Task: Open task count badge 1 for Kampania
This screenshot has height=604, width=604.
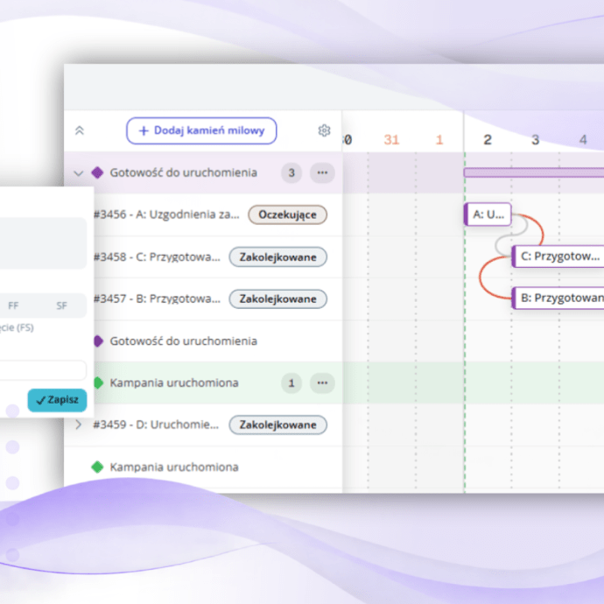Action: click(291, 383)
